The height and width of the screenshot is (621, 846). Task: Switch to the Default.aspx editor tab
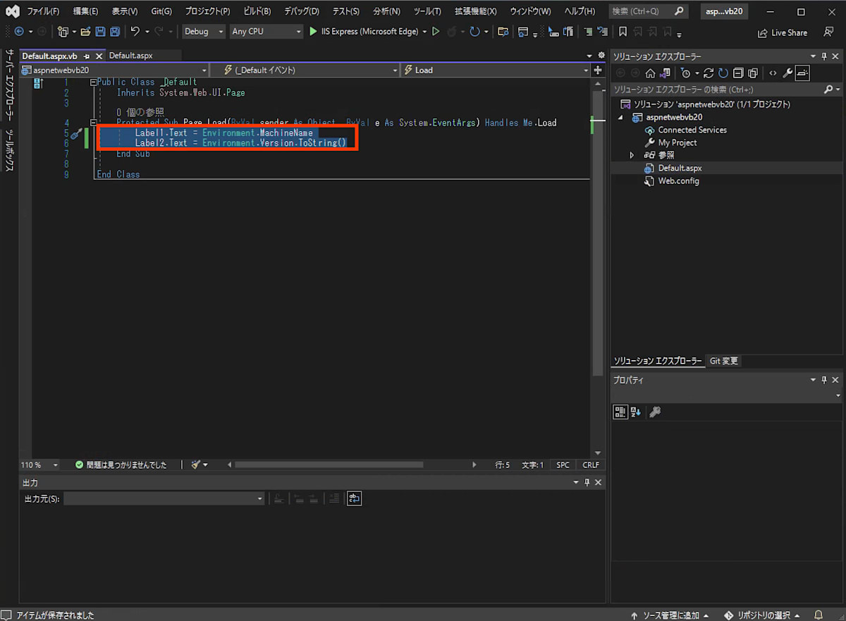pyautogui.click(x=131, y=56)
